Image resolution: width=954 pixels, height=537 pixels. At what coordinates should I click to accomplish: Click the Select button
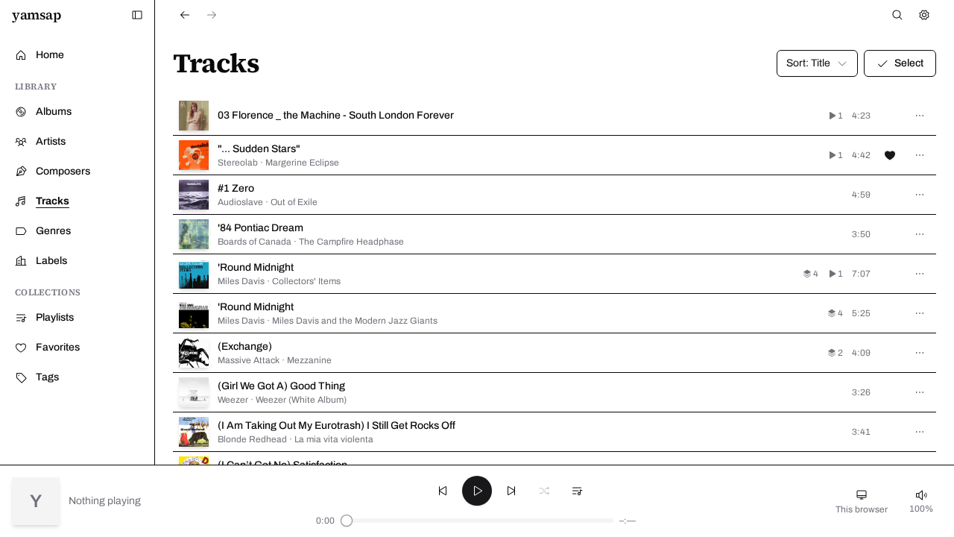click(900, 63)
